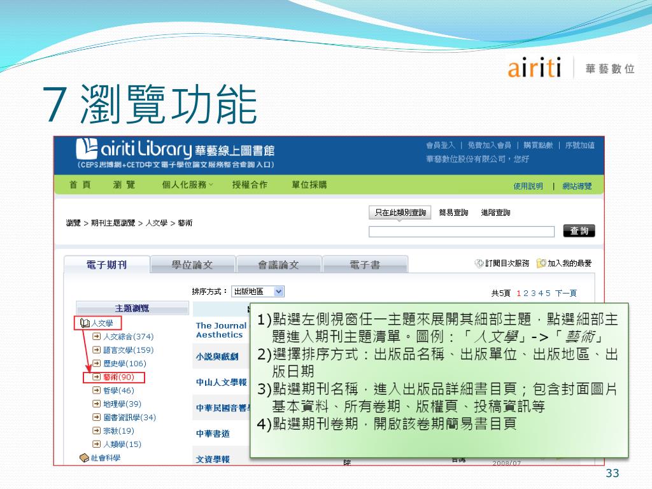Open 單位採購 in navigation bar

(309, 185)
